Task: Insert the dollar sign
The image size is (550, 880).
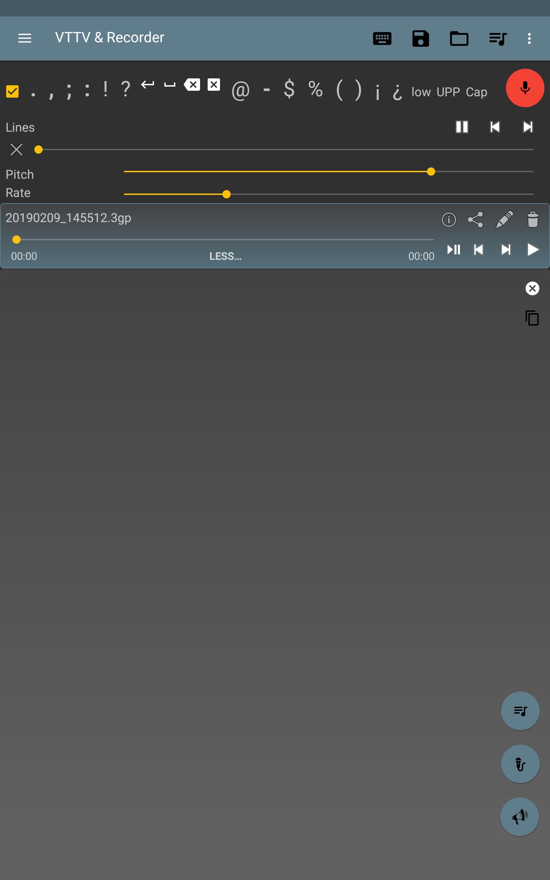Action: click(289, 89)
